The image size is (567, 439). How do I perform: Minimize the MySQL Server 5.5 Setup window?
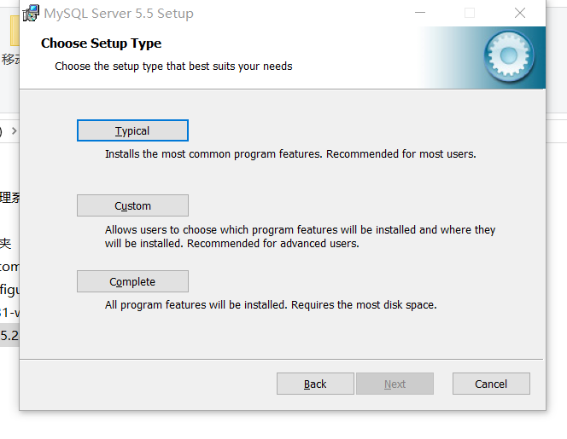coord(420,13)
